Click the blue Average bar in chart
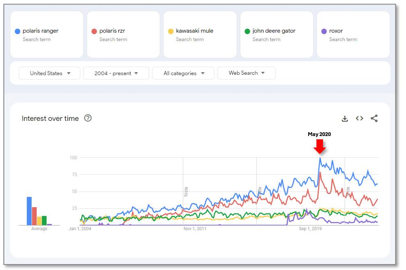The width and height of the screenshot is (406, 270). [29, 211]
